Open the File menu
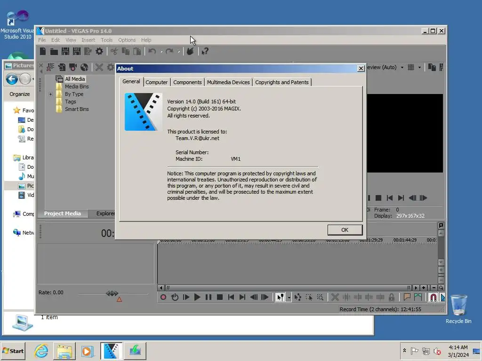 [42, 40]
